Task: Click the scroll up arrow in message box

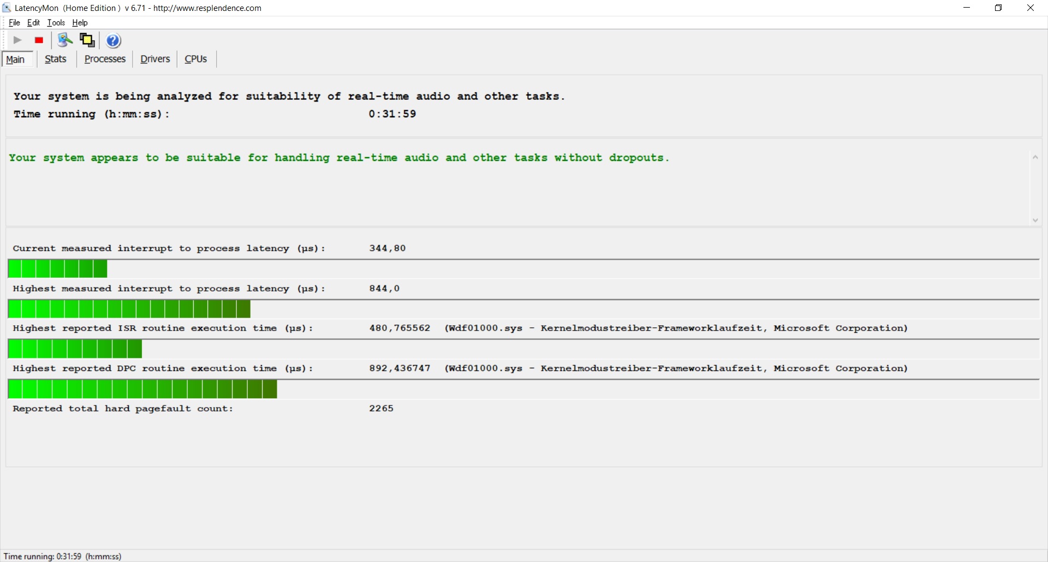Action: pos(1035,158)
